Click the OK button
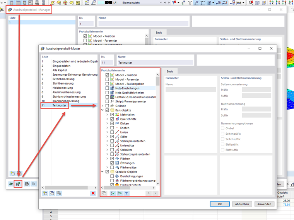Image resolution: width=294 pixels, height=220 pixels. [x=220, y=204]
